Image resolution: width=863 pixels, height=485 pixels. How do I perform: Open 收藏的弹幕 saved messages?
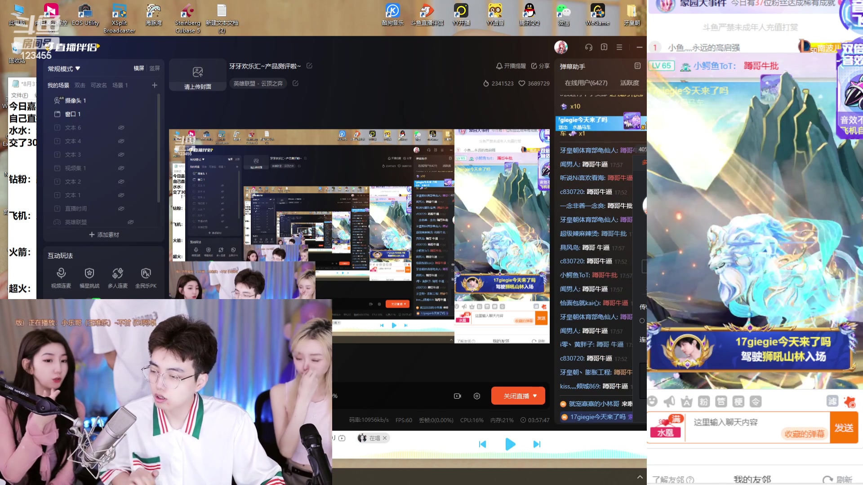pyautogui.click(x=804, y=434)
